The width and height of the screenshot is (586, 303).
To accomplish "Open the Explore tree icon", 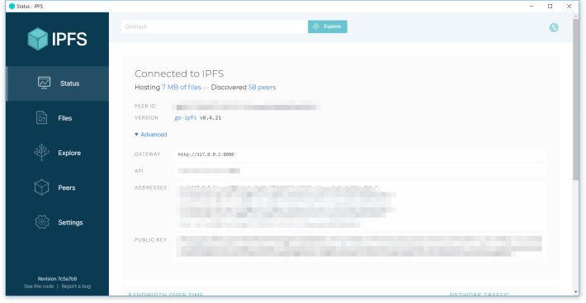I will [x=41, y=153].
